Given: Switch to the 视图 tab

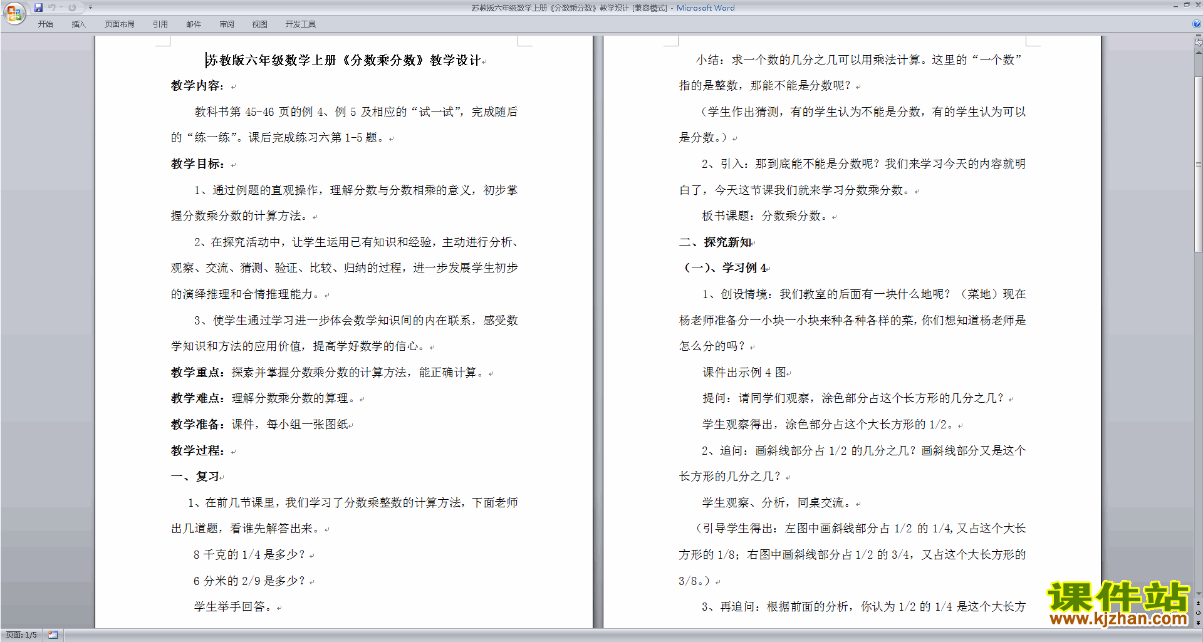Looking at the screenshot, I should point(260,24).
